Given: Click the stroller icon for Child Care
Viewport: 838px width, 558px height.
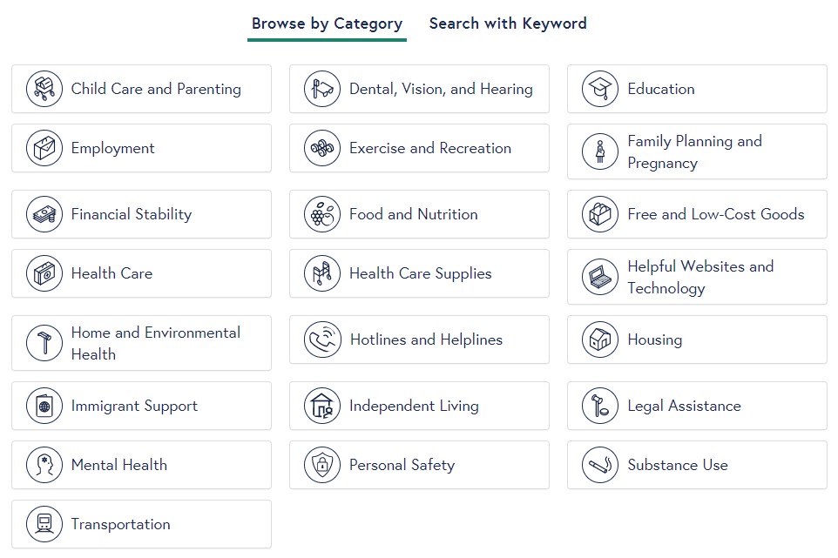Looking at the screenshot, I should point(44,89).
